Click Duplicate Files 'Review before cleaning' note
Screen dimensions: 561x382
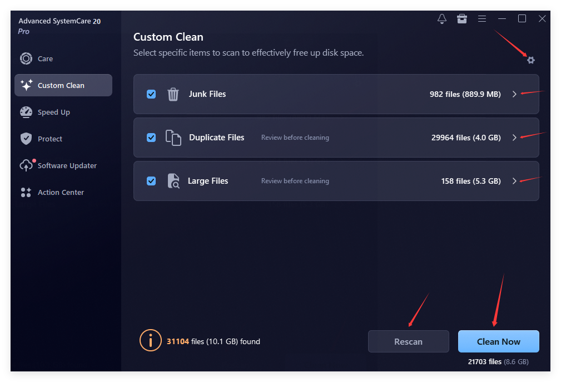point(295,138)
